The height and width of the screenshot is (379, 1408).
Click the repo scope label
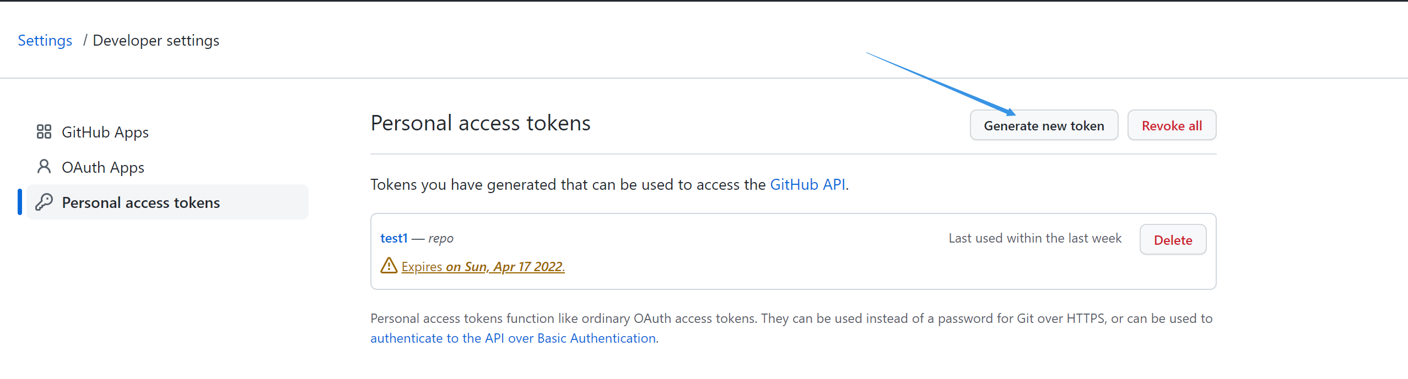(441, 238)
